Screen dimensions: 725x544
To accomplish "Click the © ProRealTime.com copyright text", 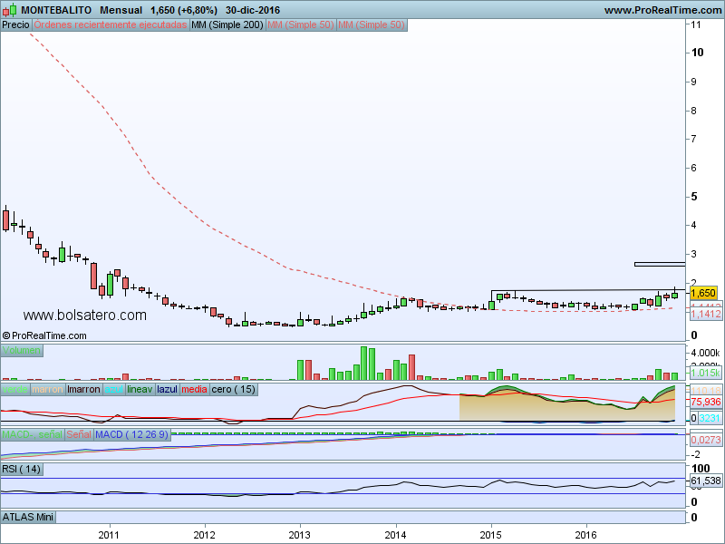I will (x=44, y=335).
